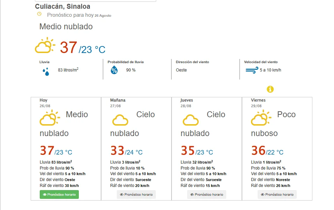Open the green Pronóstico horario button for Hoy

pyautogui.click(x=59, y=194)
